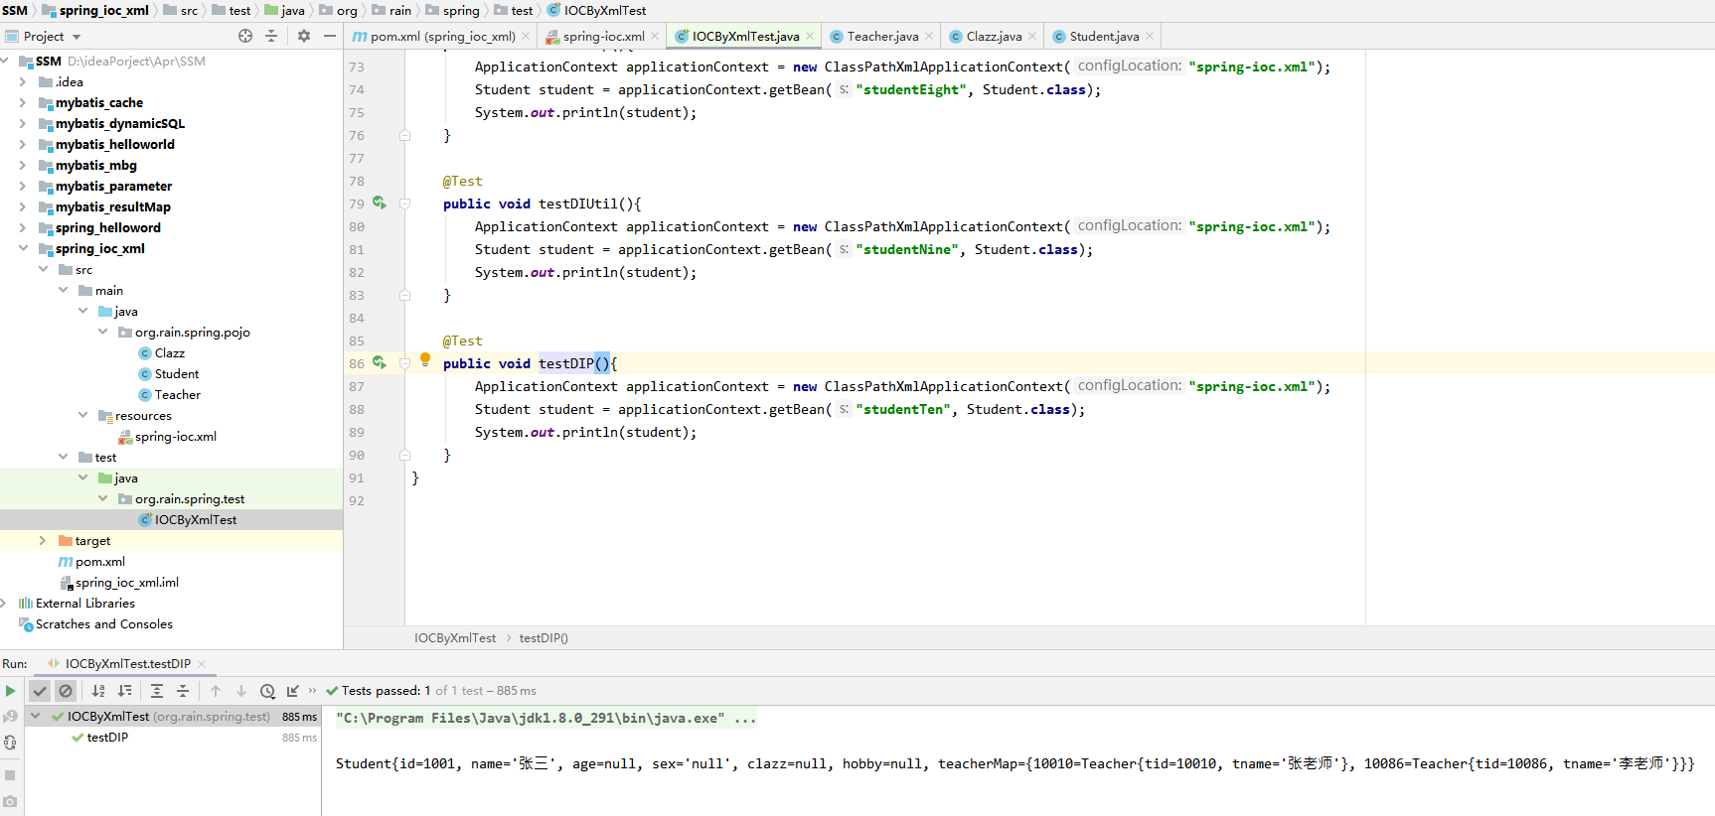Image resolution: width=1715 pixels, height=816 pixels.
Task: Go to next failed test arrow
Action: coord(241,691)
